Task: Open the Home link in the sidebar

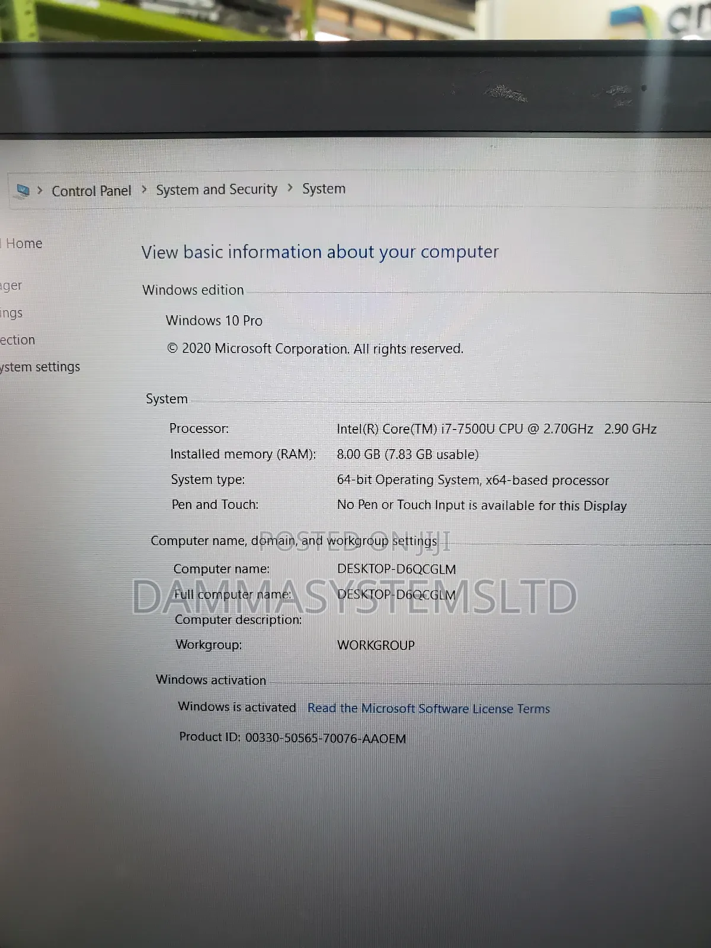Action: point(23,244)
